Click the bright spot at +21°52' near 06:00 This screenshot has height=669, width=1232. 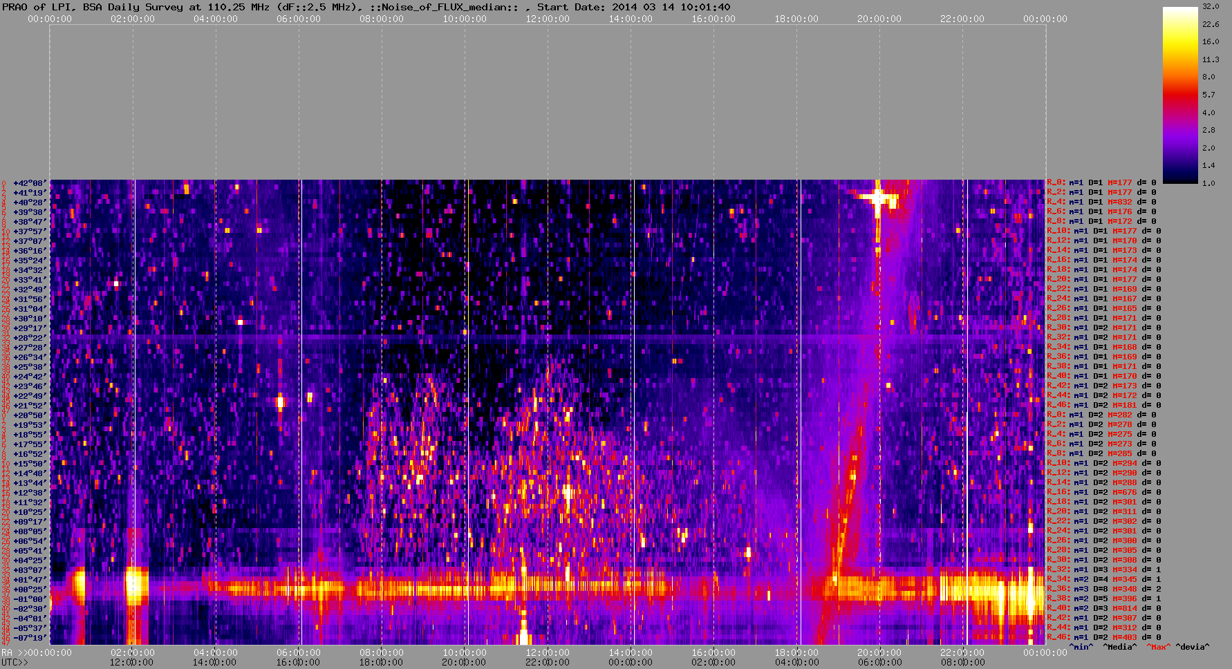280,402
